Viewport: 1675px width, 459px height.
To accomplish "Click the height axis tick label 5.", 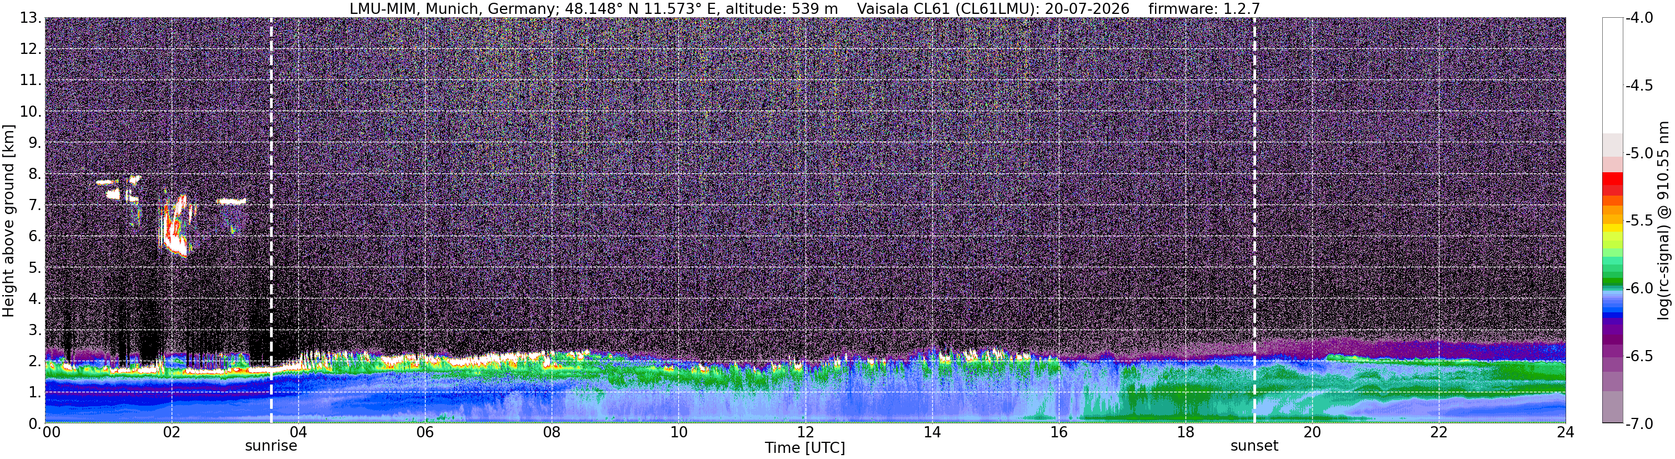I will point(34,268).
